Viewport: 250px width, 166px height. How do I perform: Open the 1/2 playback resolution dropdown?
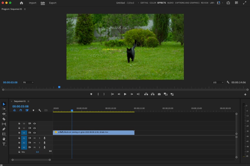click(x=218, y=83)
